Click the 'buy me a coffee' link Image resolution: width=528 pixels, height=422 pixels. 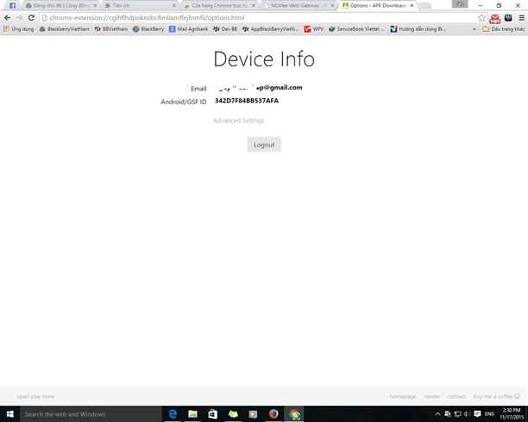pos(493,396)
